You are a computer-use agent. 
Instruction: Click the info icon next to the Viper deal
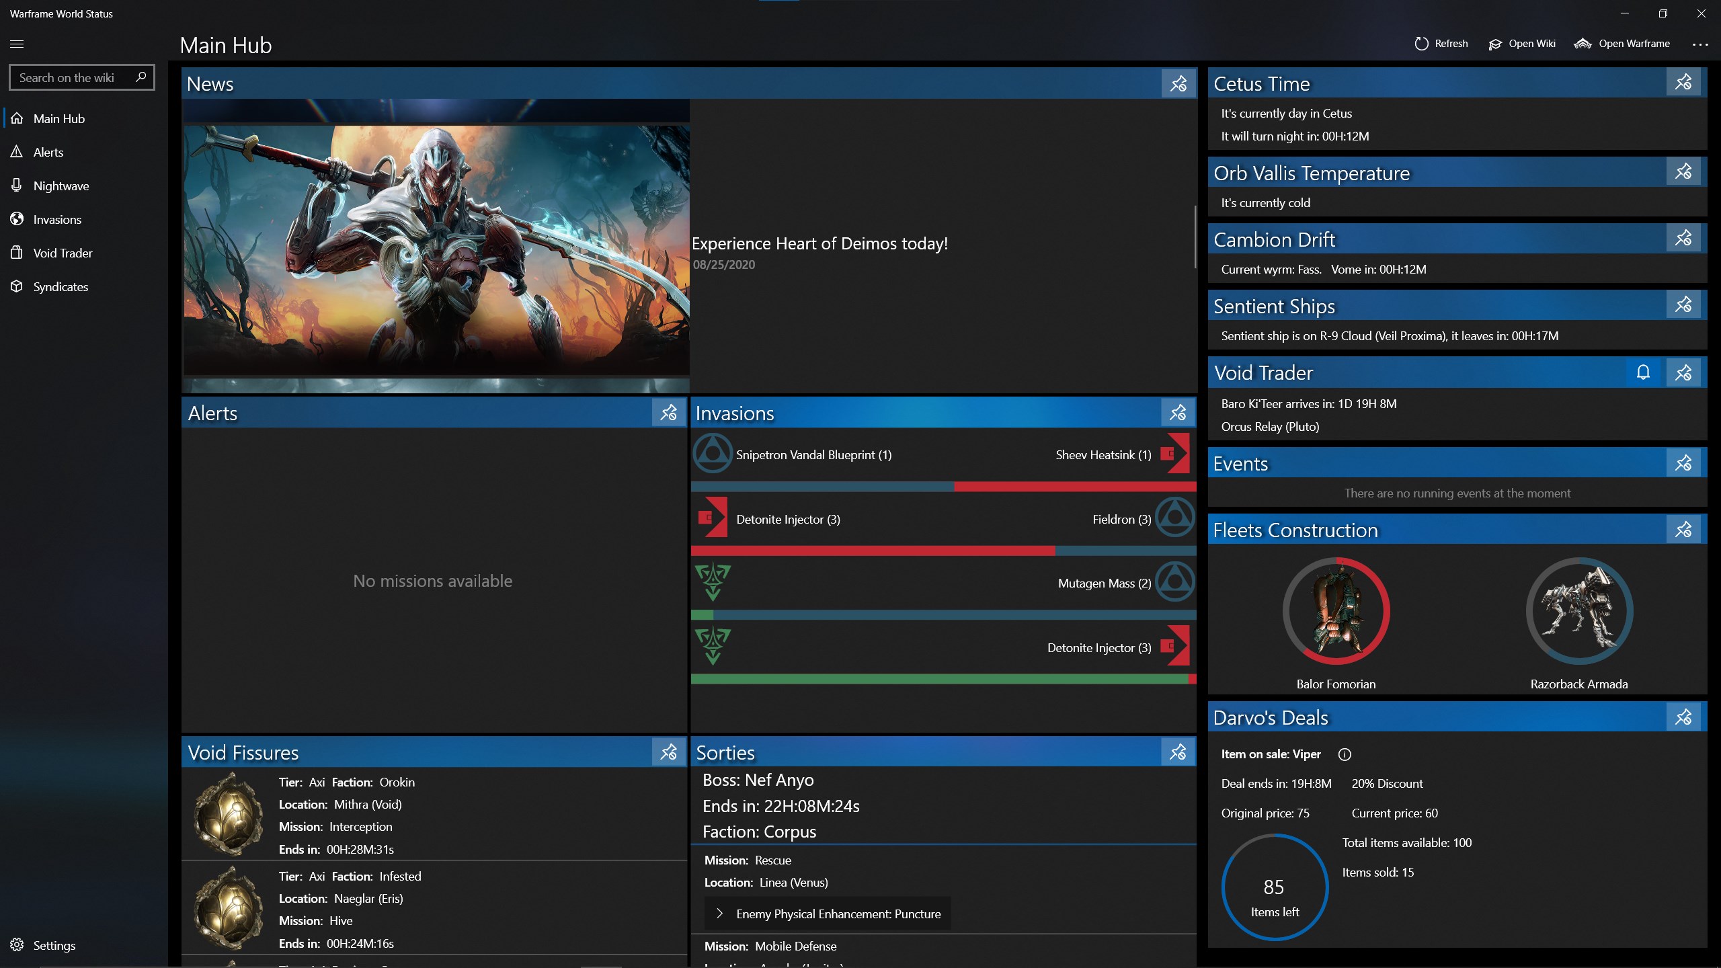(1345, 754)
